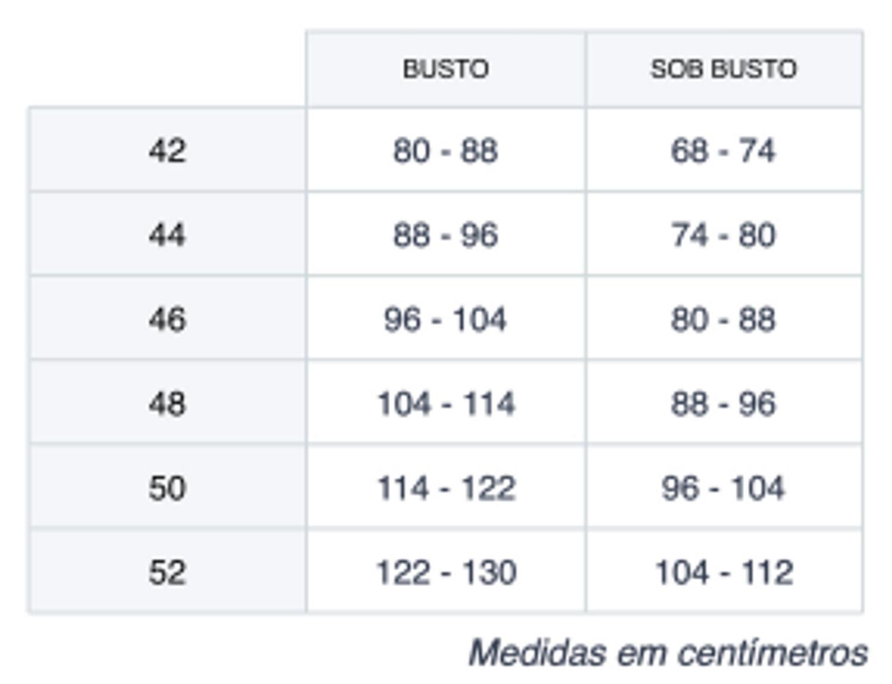The width and height of the screenshot is (892, 684).
Task: Click bust measurement 88 - 96
Action: [x=446, y=234]
